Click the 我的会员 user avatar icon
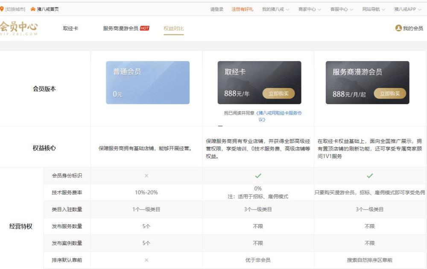 click(398, 28)
